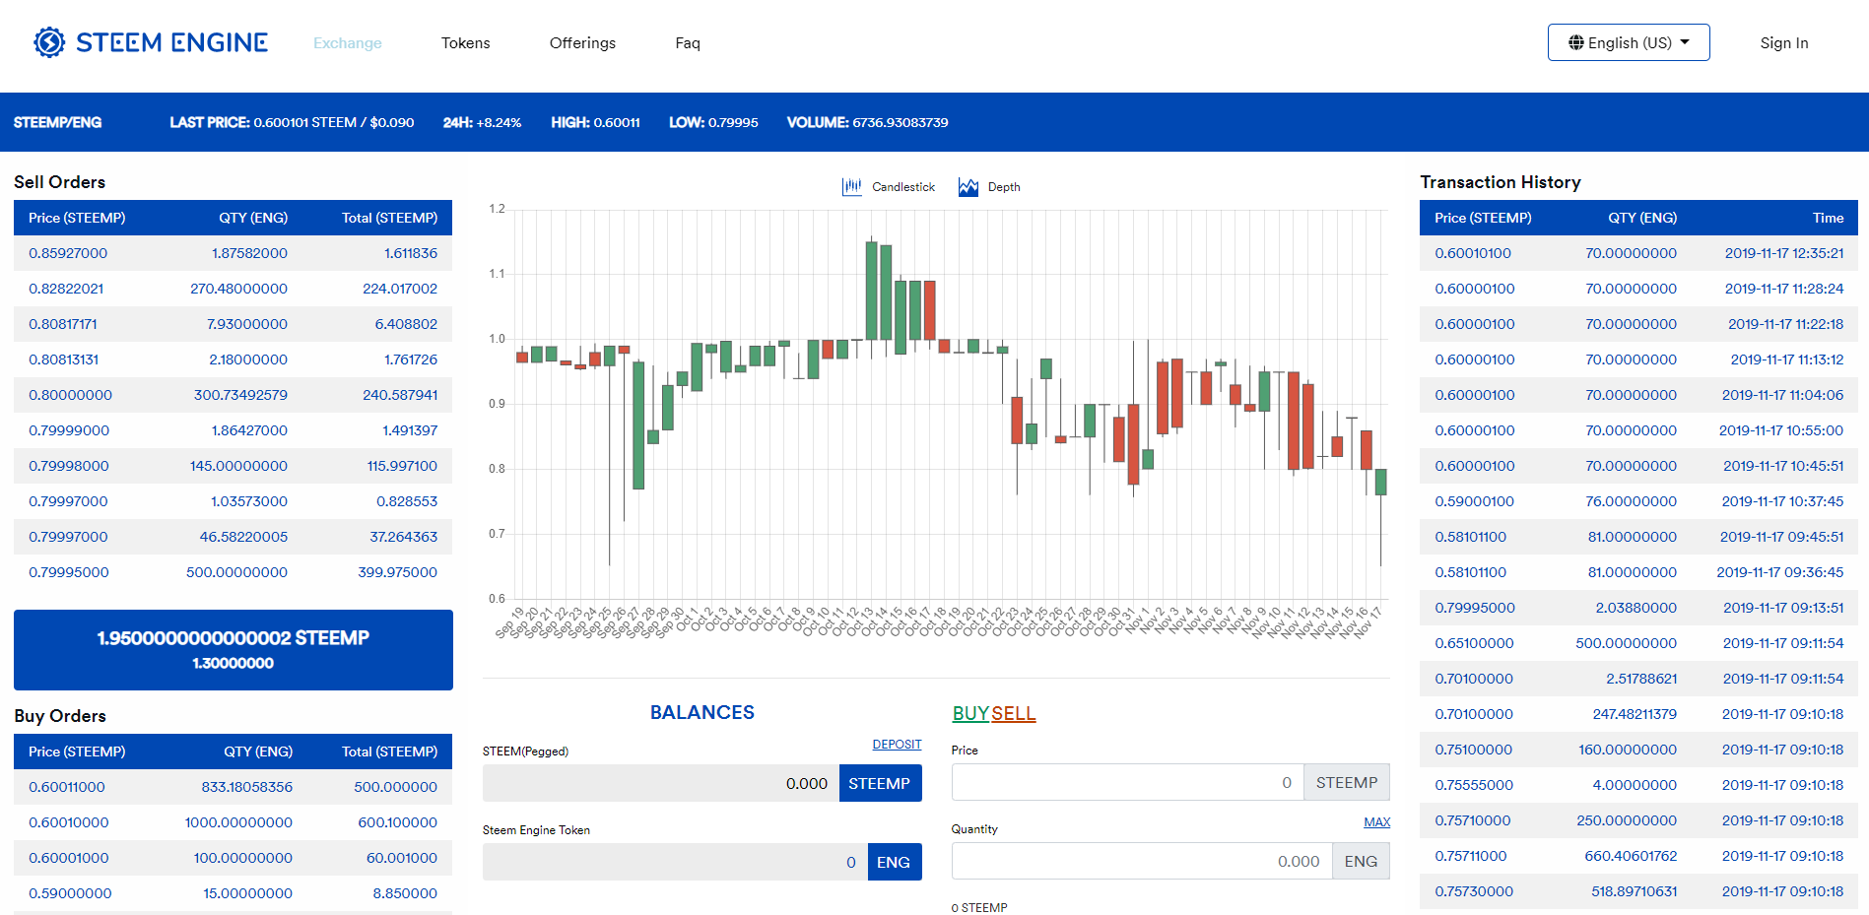This screenshot has height=915, width=1869.
Task: Focus the Price input field
Action: pos(1127,782)
